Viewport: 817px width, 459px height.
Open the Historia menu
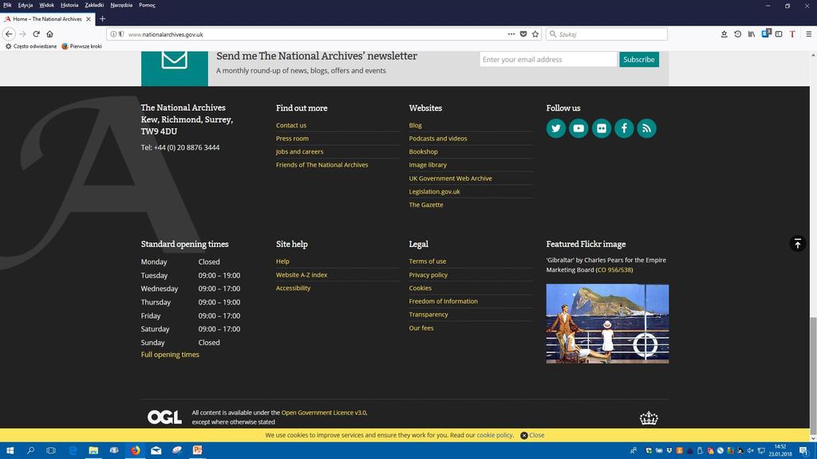pyautogui.click(x=69, y=5)
